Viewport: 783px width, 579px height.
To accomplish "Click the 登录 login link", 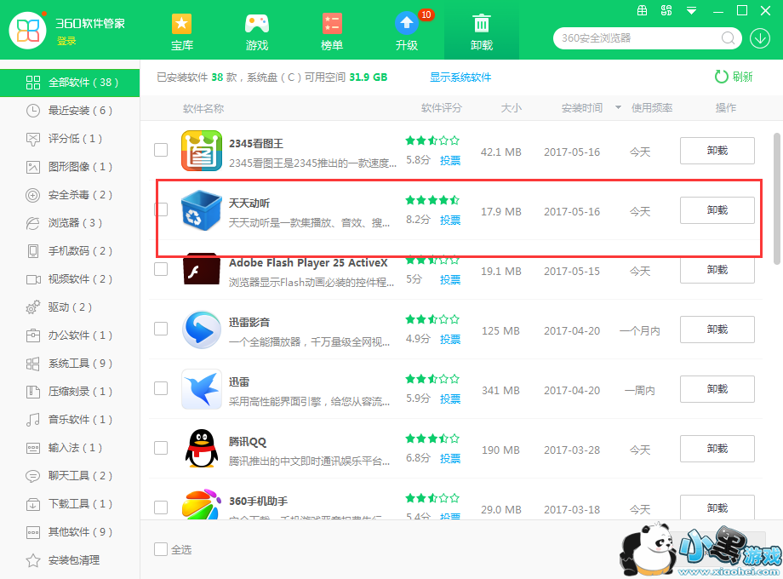I will click(x=66, y=41).
